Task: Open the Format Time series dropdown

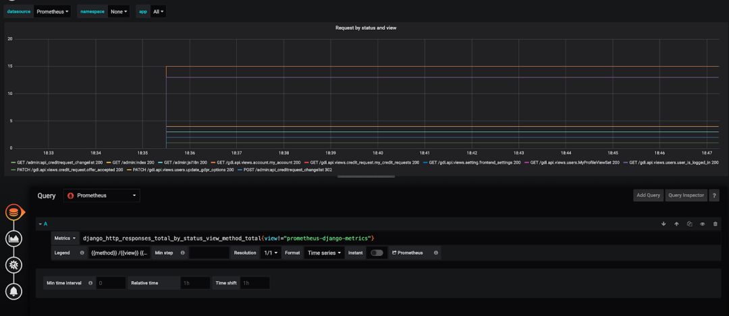Action: pyautogui.click(x=325, y=253)
